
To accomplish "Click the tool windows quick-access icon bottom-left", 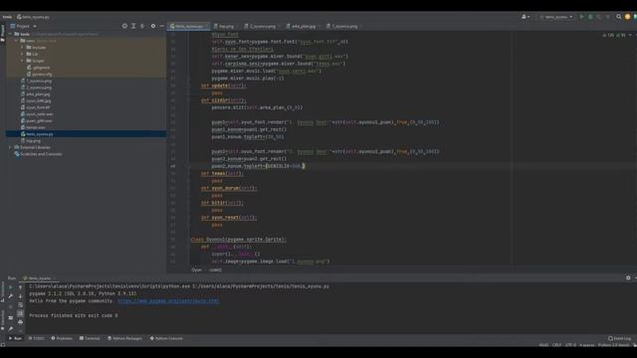I will pyautogui.click(x=3, y=345).
